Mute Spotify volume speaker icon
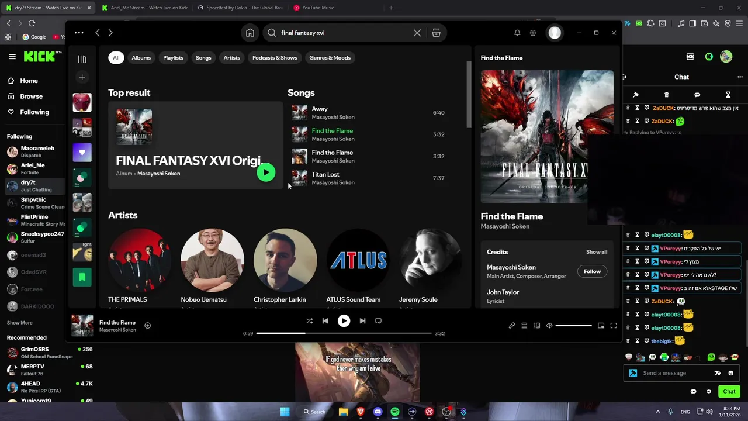748x421 pixels. click(549, 326)
